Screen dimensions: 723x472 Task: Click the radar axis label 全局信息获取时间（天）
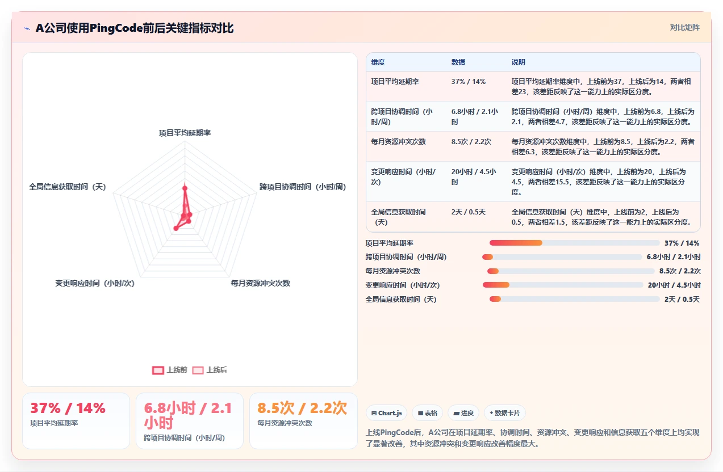68,187
